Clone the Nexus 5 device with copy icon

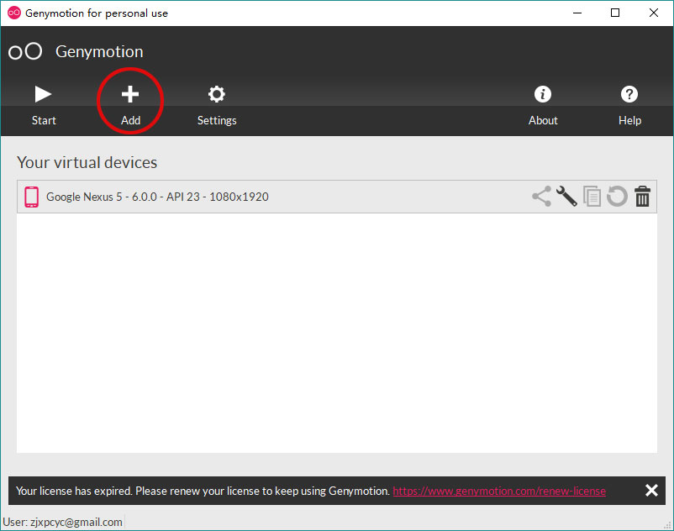[x=592, y=197]
